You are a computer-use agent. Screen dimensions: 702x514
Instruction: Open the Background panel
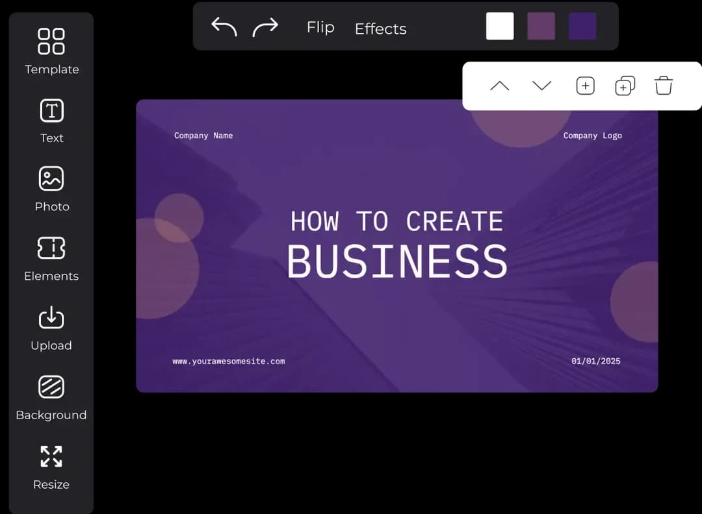click(51, 398)
